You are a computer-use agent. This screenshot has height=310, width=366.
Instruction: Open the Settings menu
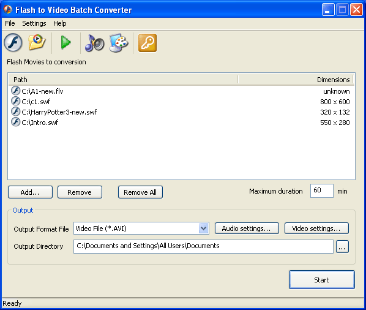34,23
